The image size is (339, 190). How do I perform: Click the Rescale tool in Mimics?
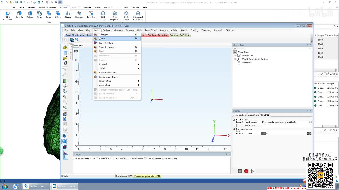pyautogui.click(x=91, y=15)
